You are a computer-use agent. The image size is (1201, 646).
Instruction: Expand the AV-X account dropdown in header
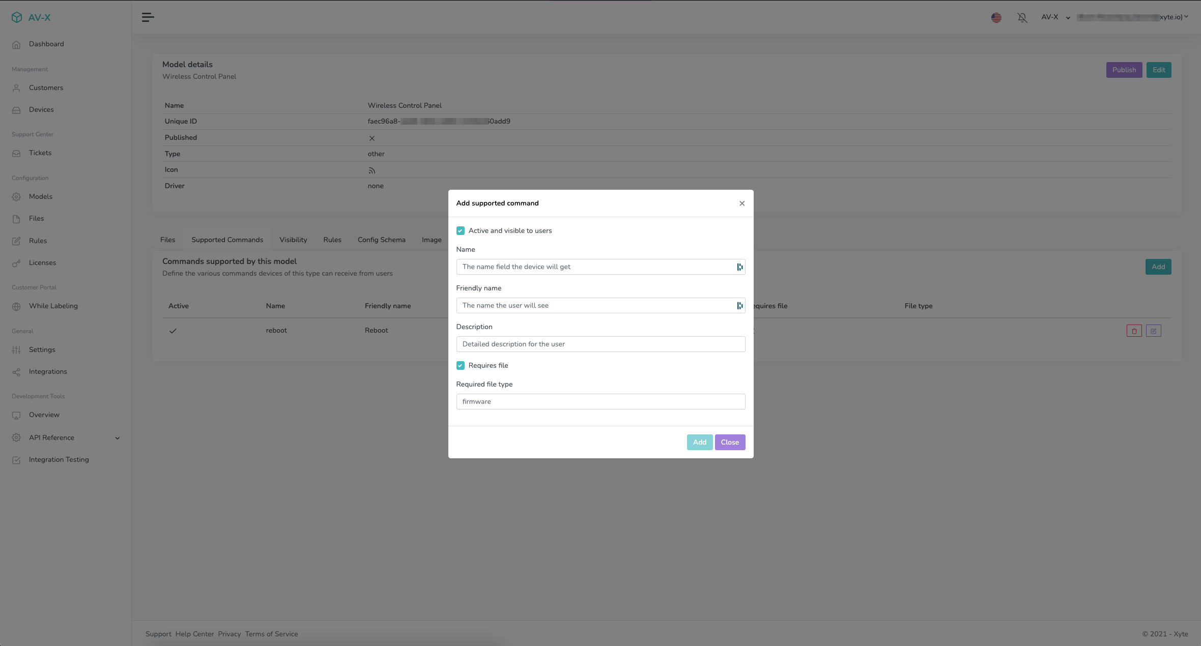tap(1054, 17)
